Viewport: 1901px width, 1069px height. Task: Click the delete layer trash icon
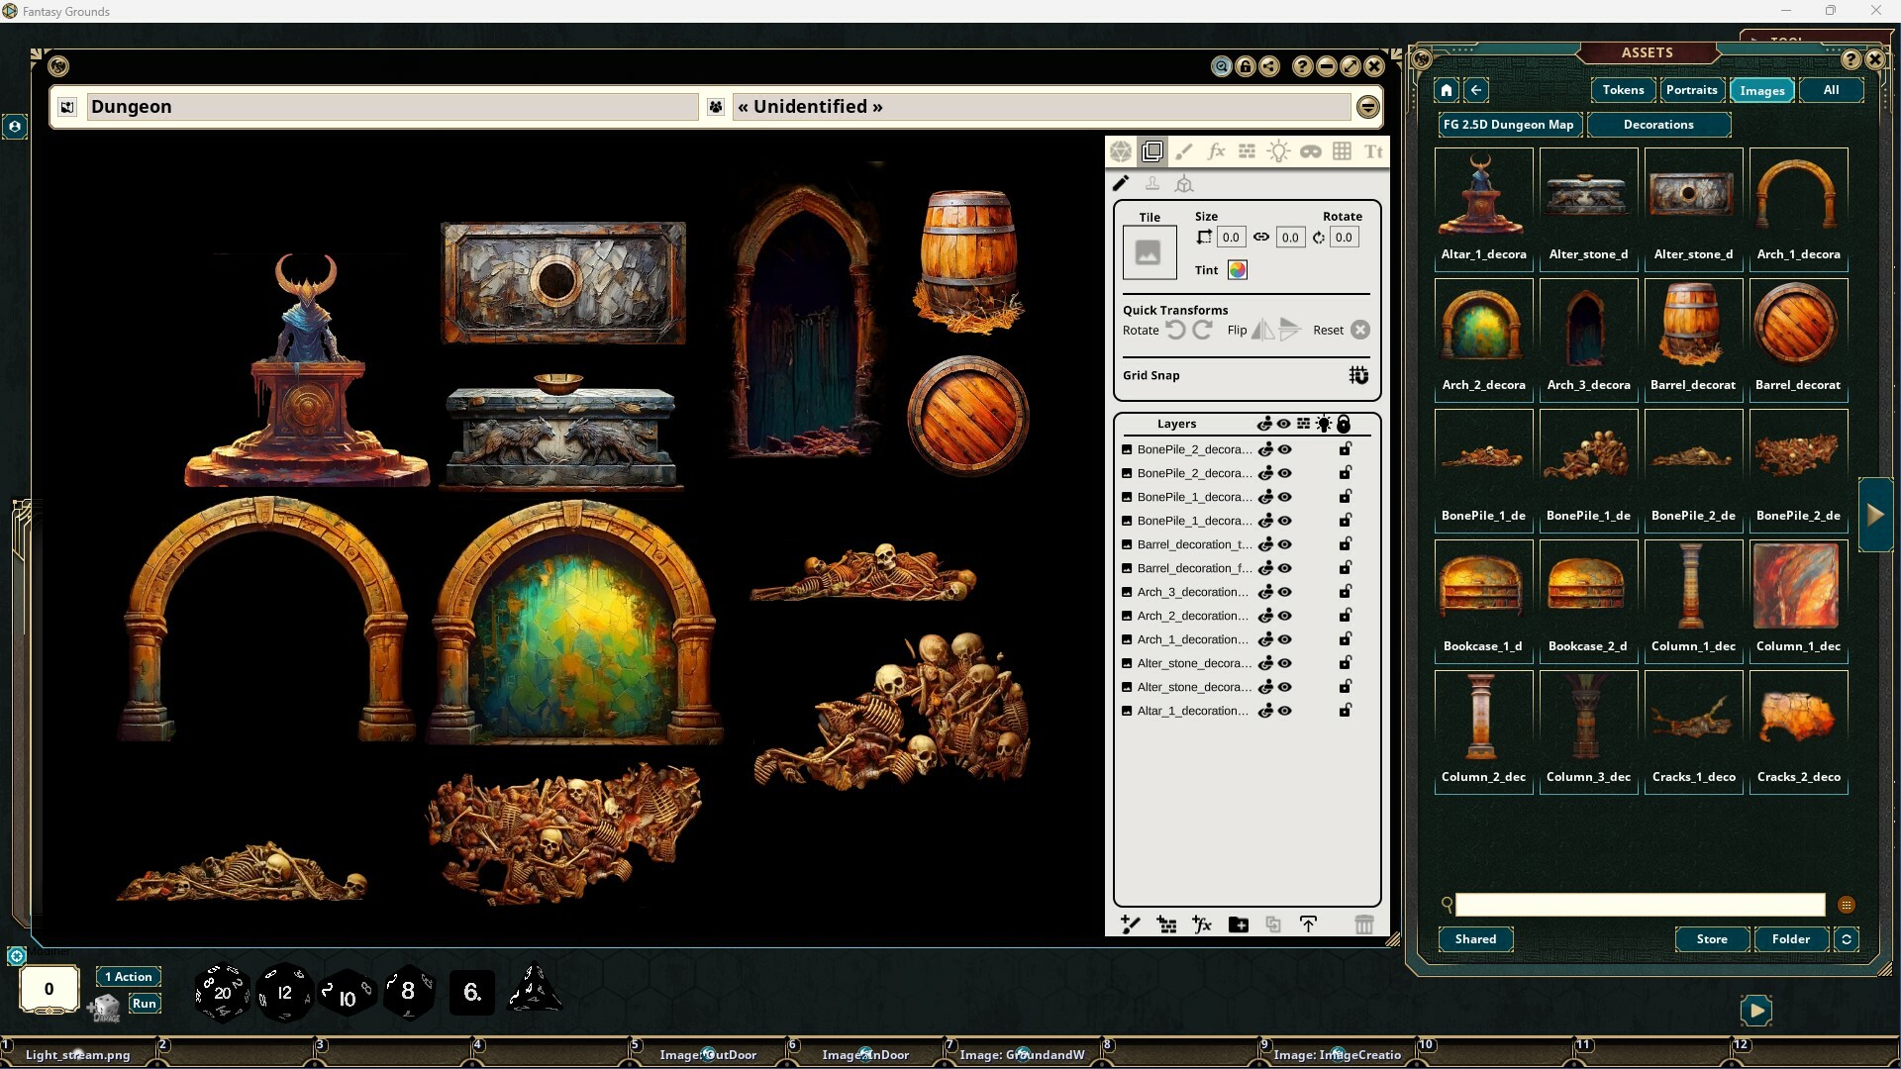pos(1365,924)
